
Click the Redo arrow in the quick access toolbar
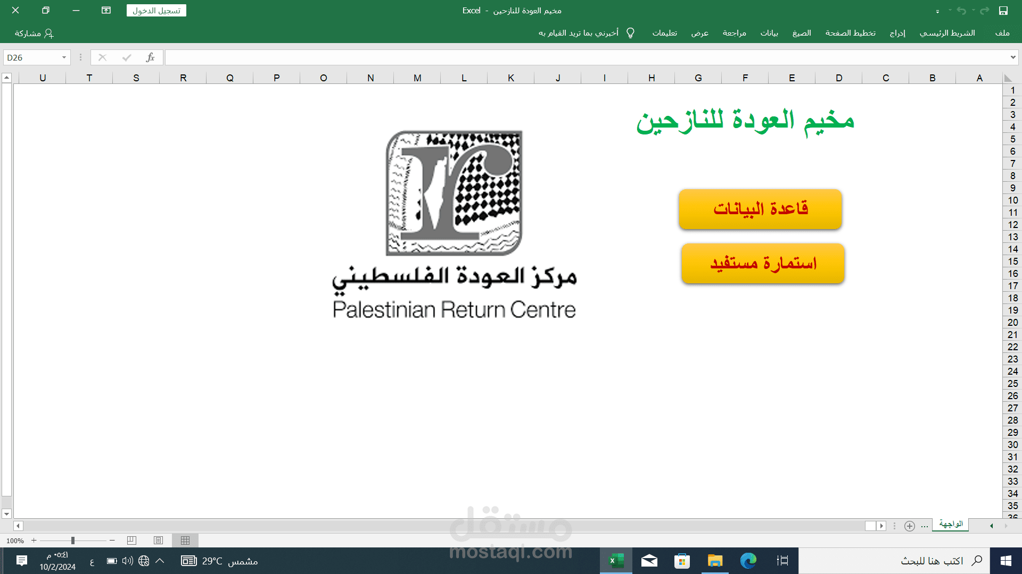click(985, 11)
